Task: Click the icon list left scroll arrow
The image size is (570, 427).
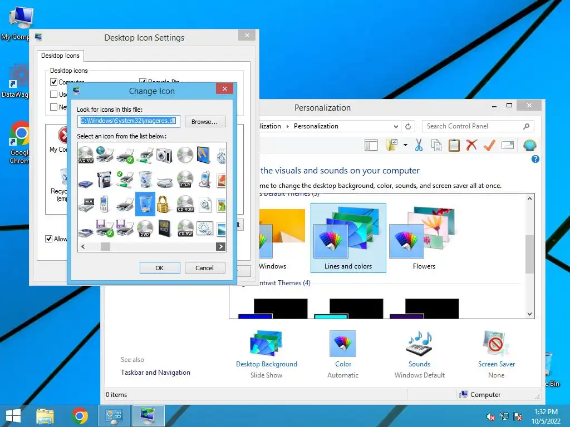Action: click(x=83, y=246)
